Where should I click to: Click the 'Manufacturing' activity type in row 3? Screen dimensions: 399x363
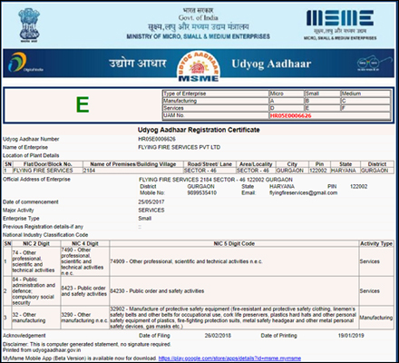376,318
